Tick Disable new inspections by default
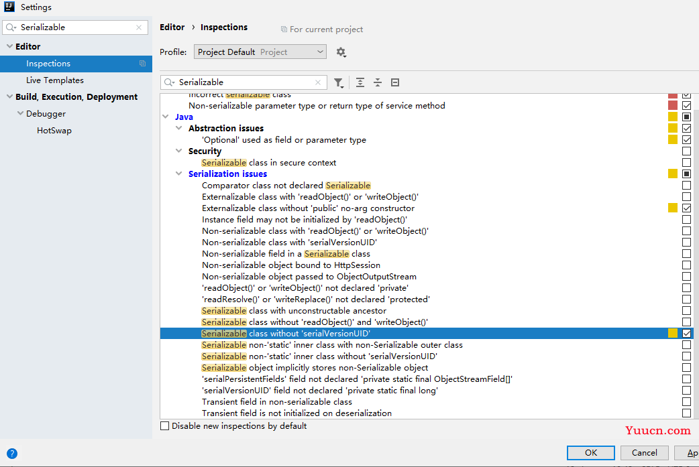Viewport: 699px width, 467px height. pyautogui.click(x=165, y=426)
